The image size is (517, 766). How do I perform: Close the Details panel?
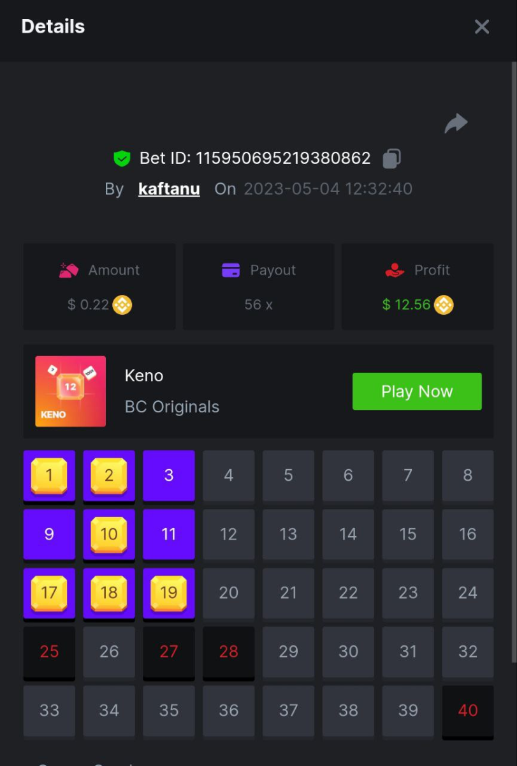point(482,26)
